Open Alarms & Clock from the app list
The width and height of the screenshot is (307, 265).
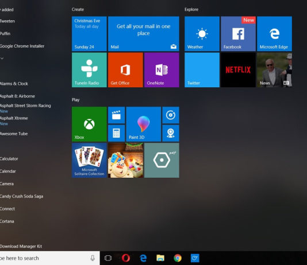pos(14,84)
